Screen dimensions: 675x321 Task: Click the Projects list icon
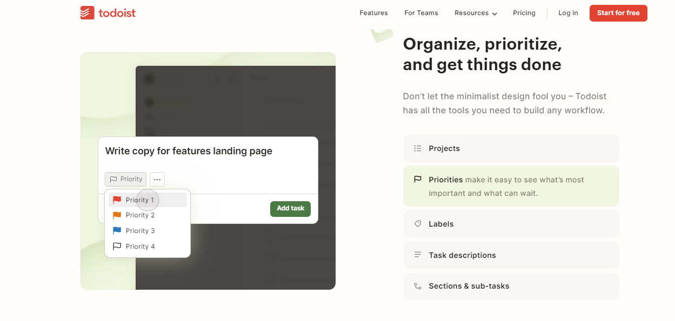tap(417, 148)
